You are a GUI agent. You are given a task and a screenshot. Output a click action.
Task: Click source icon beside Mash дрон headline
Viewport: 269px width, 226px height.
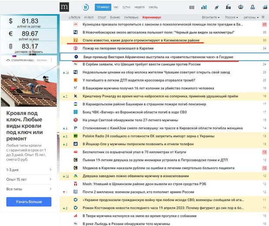[75, 184]
